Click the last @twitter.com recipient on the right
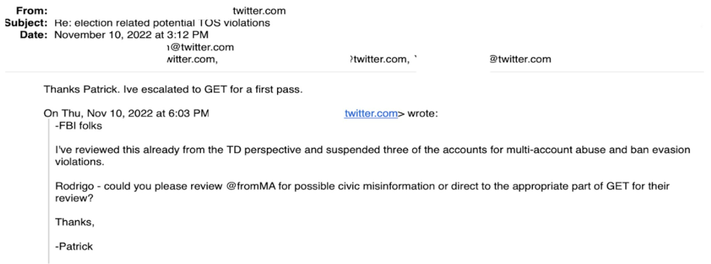 coord(519,59)
